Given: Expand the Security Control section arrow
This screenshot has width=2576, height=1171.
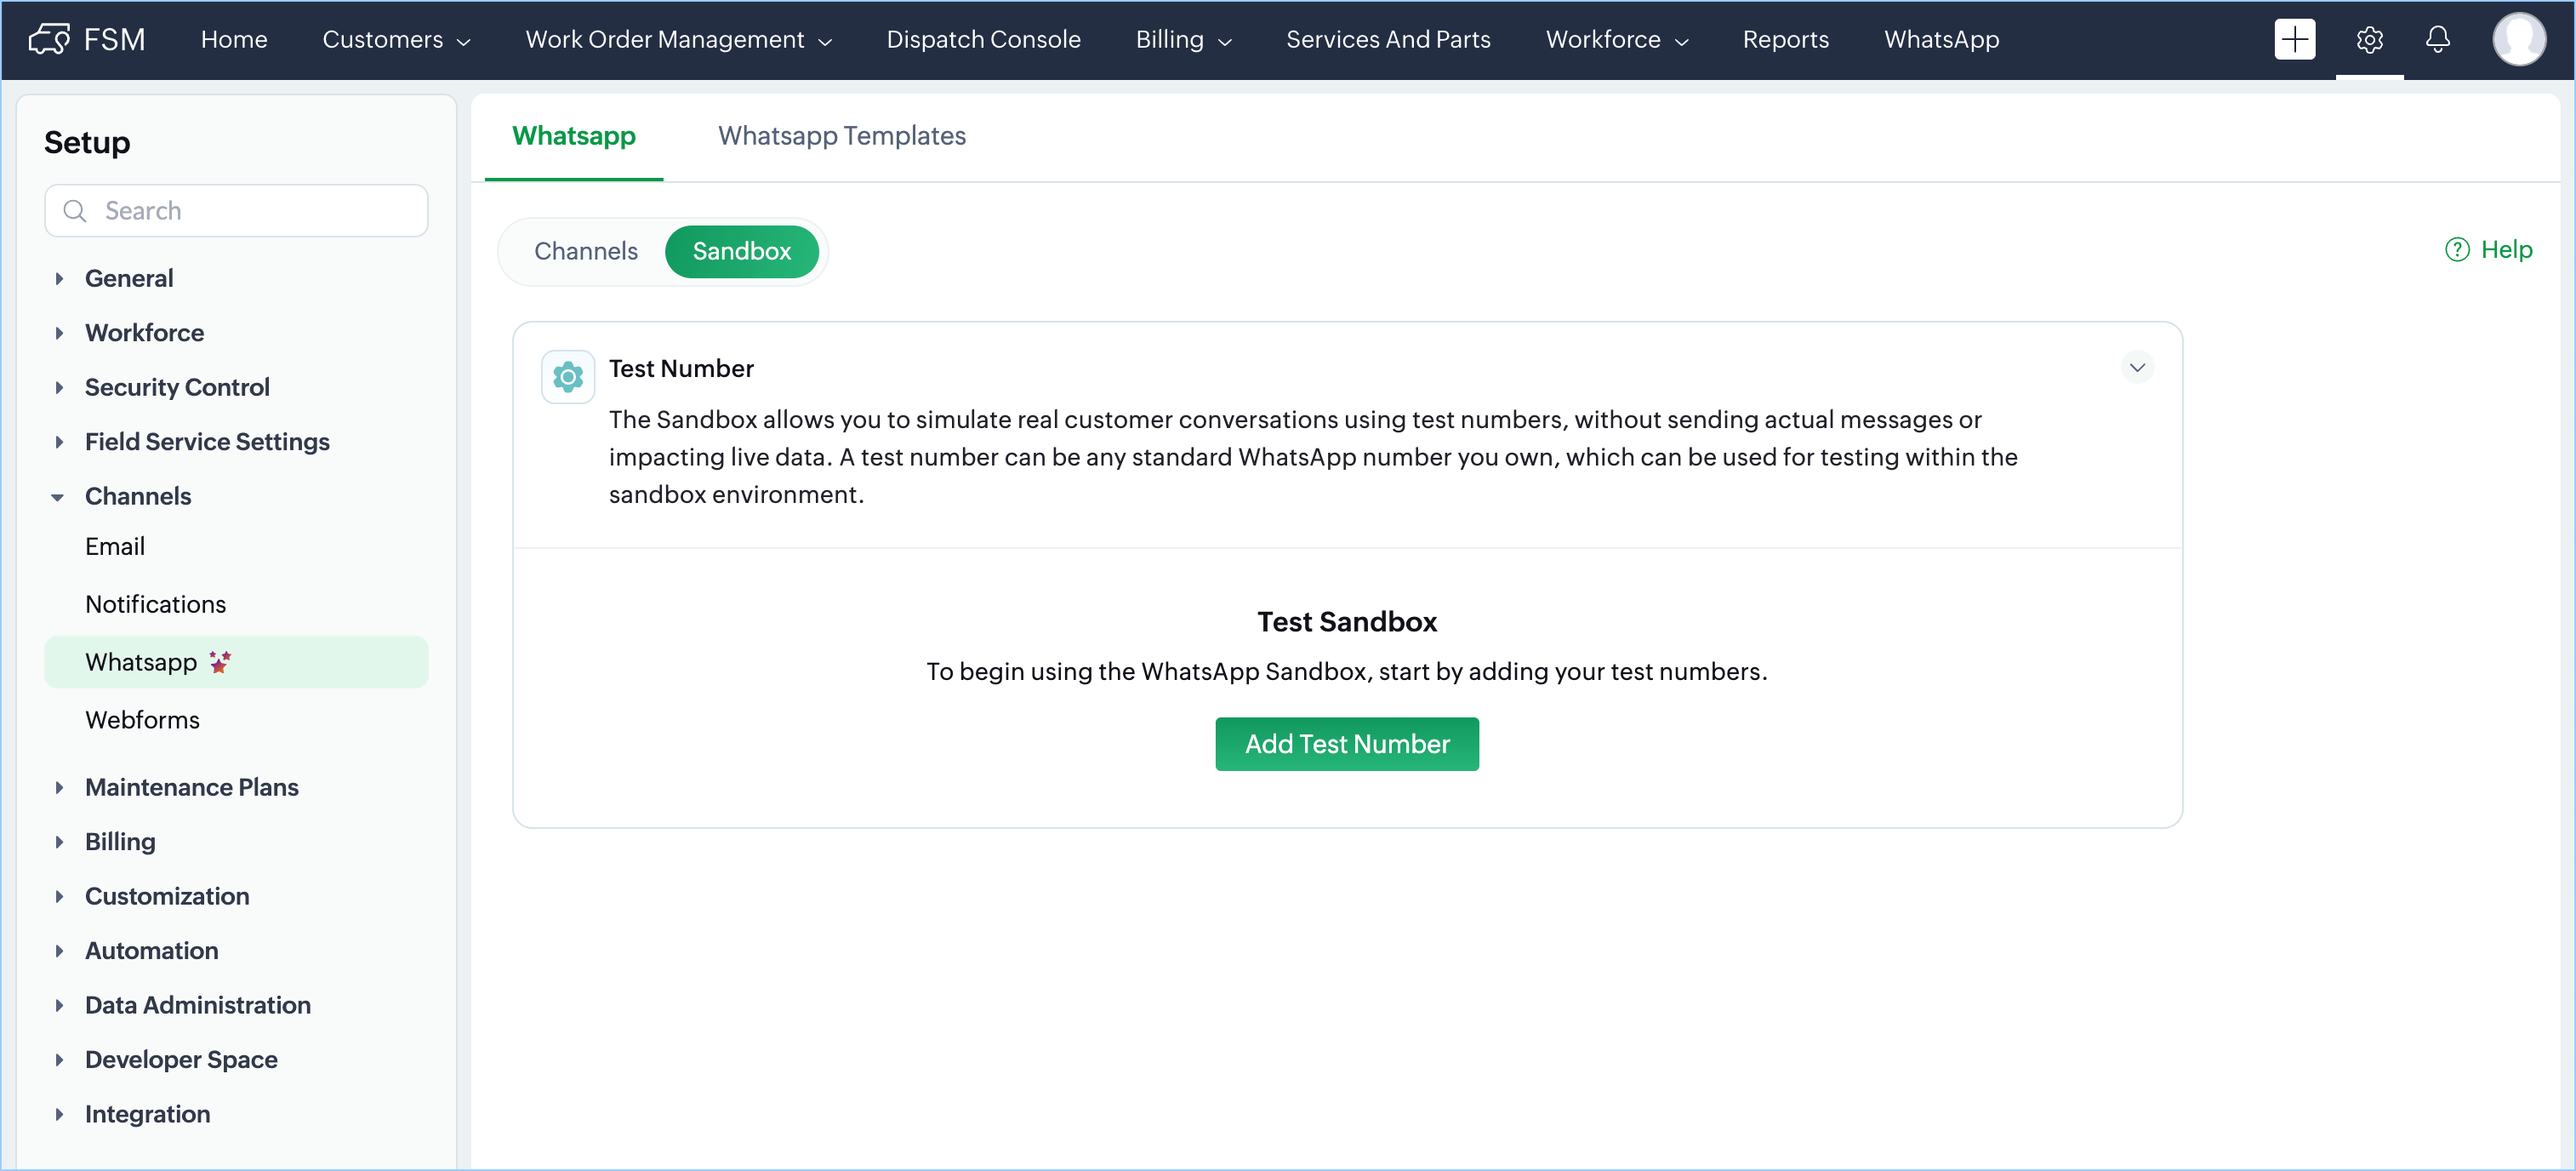Looking at the screenshot, I should pos(59,387).
